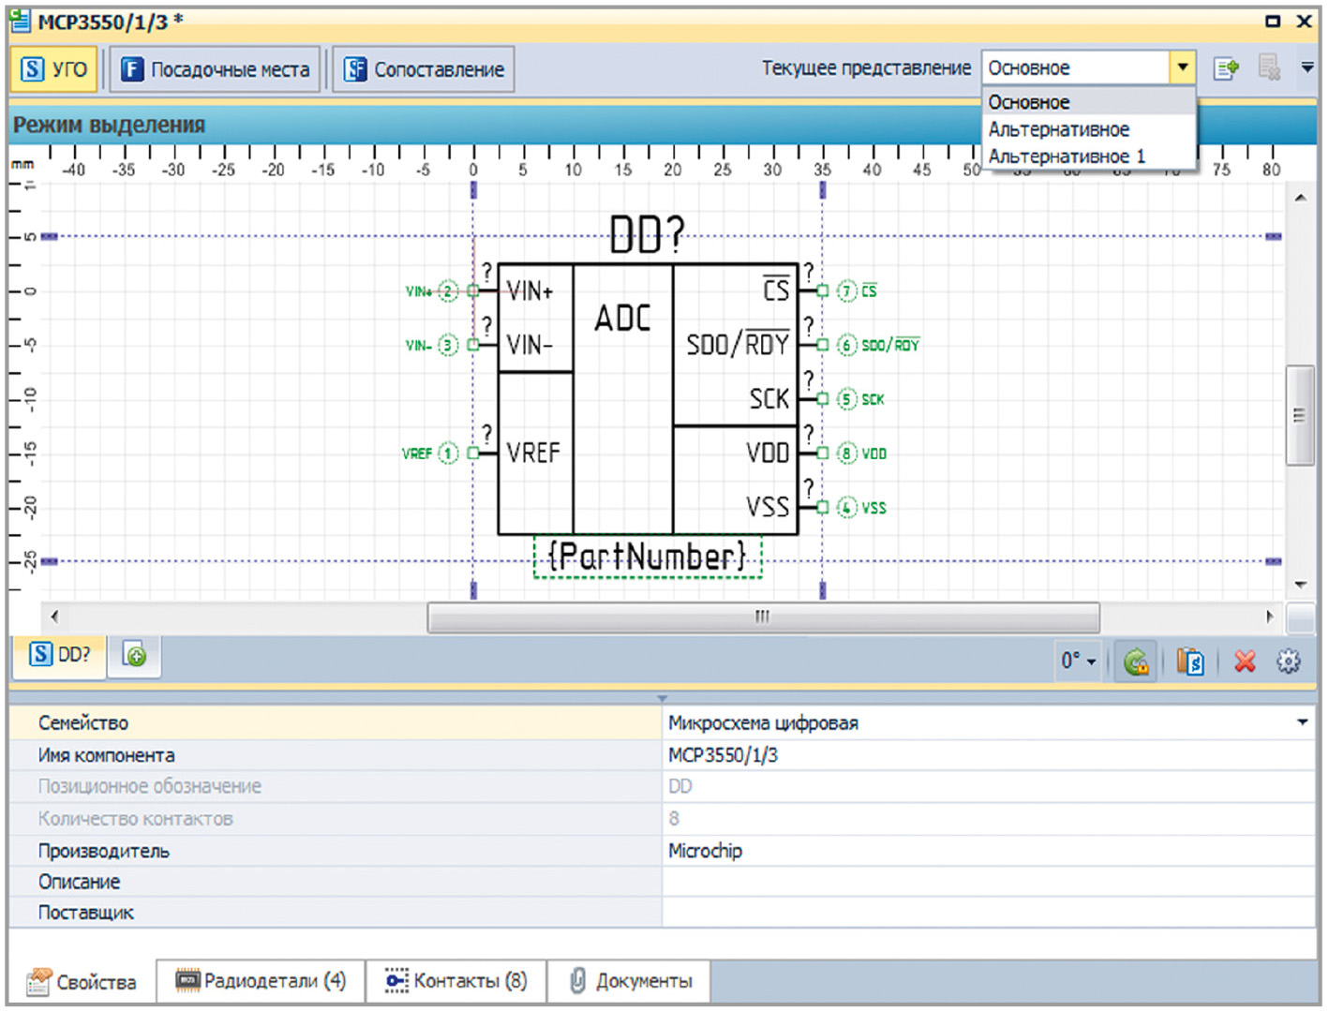Open the Свойства bottom tab

click(x=82, y=982)
